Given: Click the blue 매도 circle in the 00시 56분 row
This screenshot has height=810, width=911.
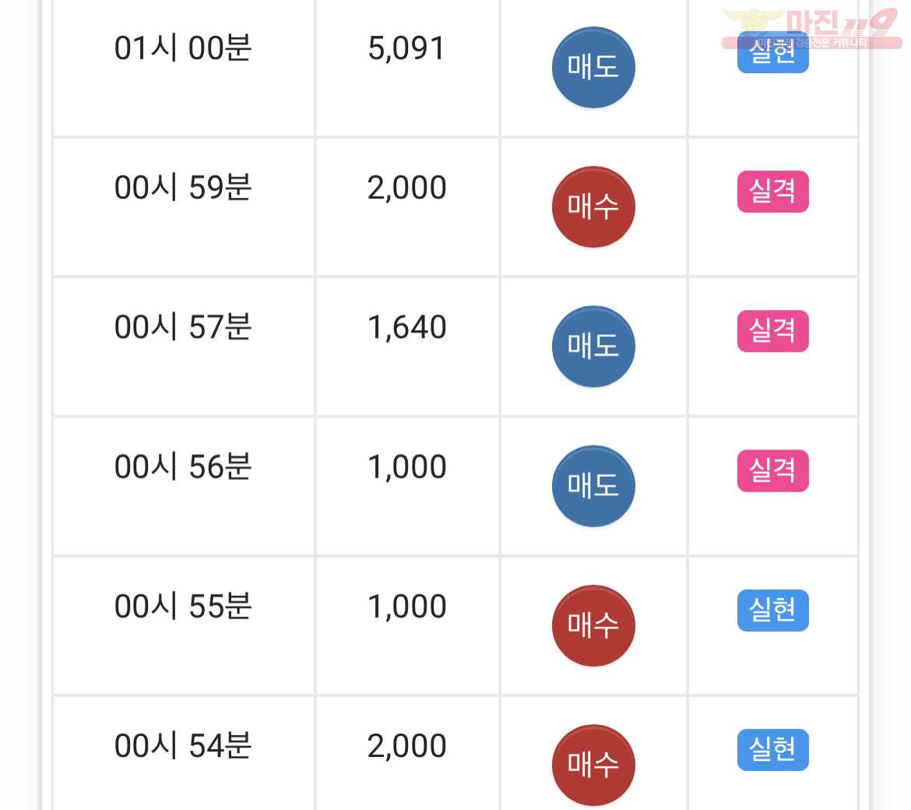Looking at the screenshot, I should point(593,486).
